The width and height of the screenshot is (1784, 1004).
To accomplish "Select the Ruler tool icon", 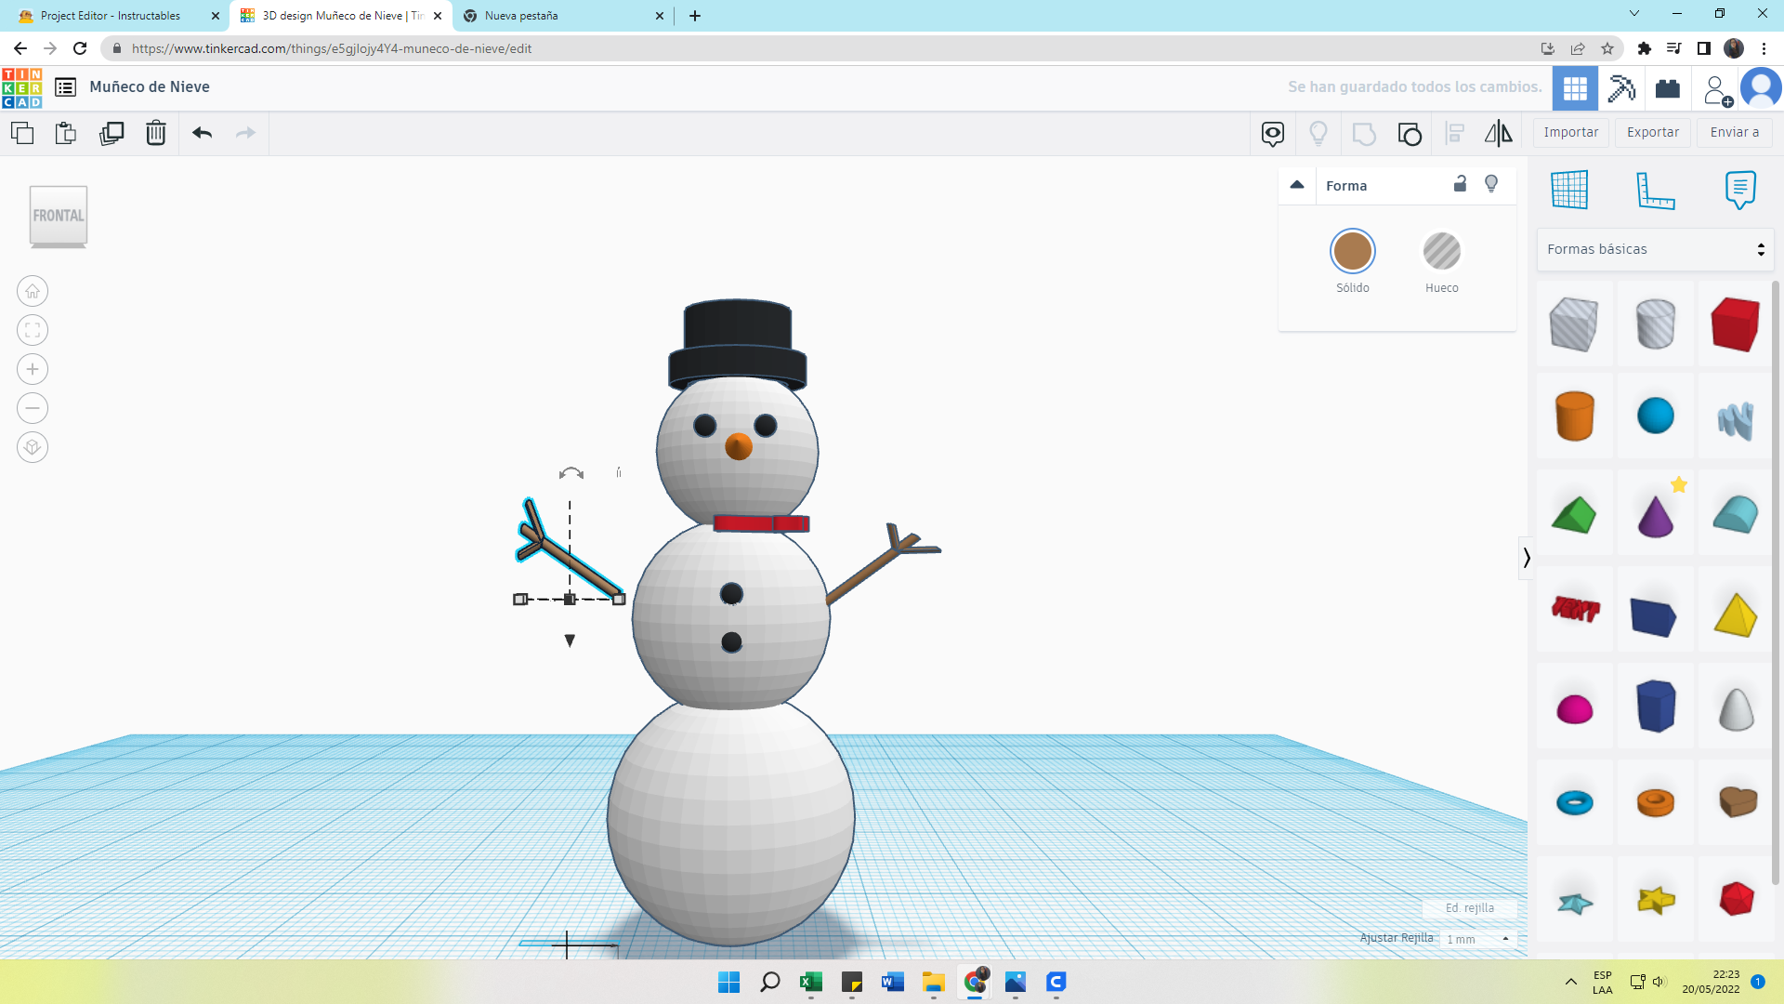I will pyautogui.click(x=1655, y=190).
